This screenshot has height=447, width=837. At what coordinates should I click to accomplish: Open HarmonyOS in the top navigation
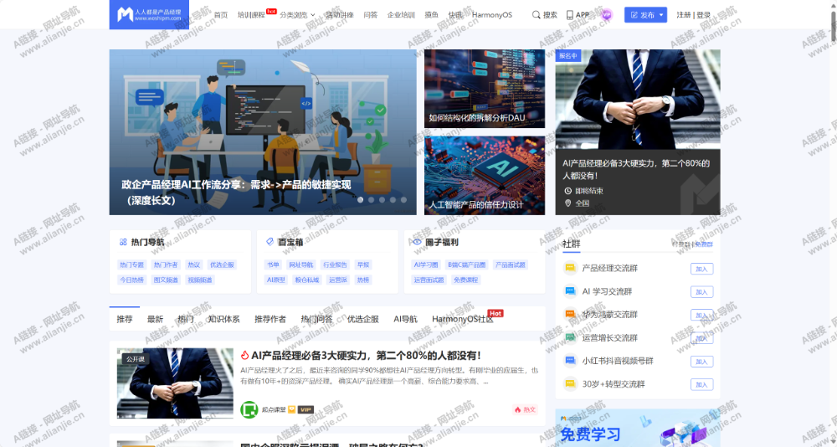(491, 15)
